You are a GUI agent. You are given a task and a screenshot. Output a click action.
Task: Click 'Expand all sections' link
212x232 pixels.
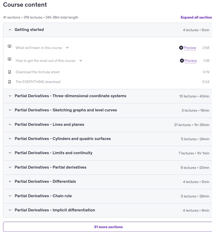click(x=196, y=17)
